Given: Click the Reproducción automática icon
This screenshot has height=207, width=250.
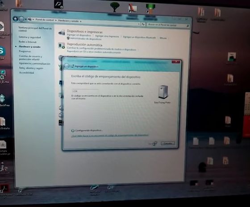Looking at the screenshot, I should pos(62,46).
